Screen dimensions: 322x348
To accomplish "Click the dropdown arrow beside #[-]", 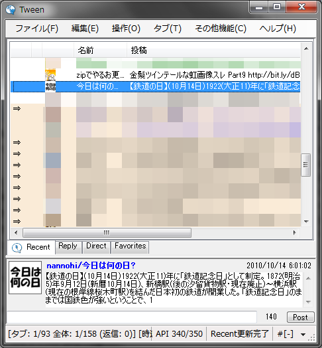I will coord(303,334).
